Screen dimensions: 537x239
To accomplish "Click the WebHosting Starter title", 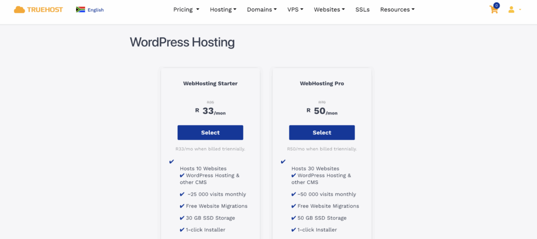I will 210,83.
